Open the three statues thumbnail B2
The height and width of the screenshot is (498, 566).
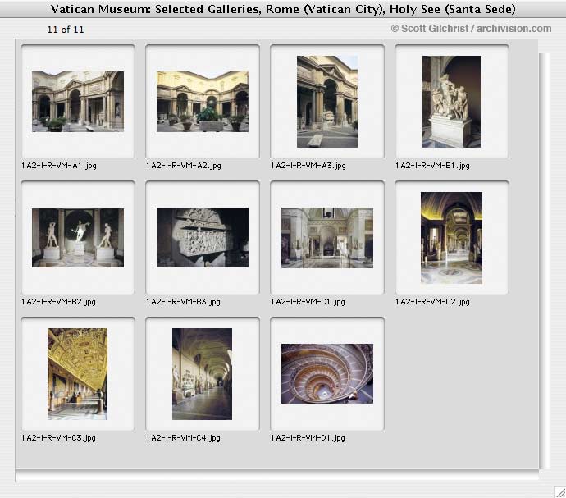tap(78, 238)
